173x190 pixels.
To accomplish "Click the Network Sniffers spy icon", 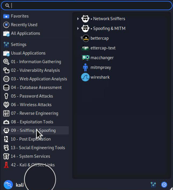I will (x=85, y=19).
